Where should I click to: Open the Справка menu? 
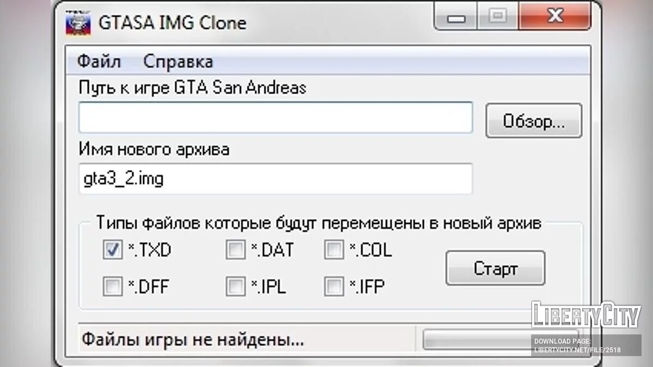coord(178,61)
